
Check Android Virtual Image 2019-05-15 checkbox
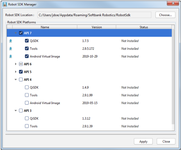pos(27,103)
